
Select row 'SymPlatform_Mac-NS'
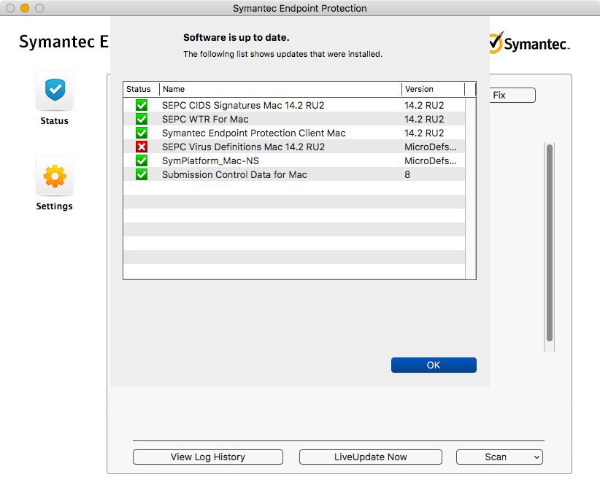pos(294,160)
